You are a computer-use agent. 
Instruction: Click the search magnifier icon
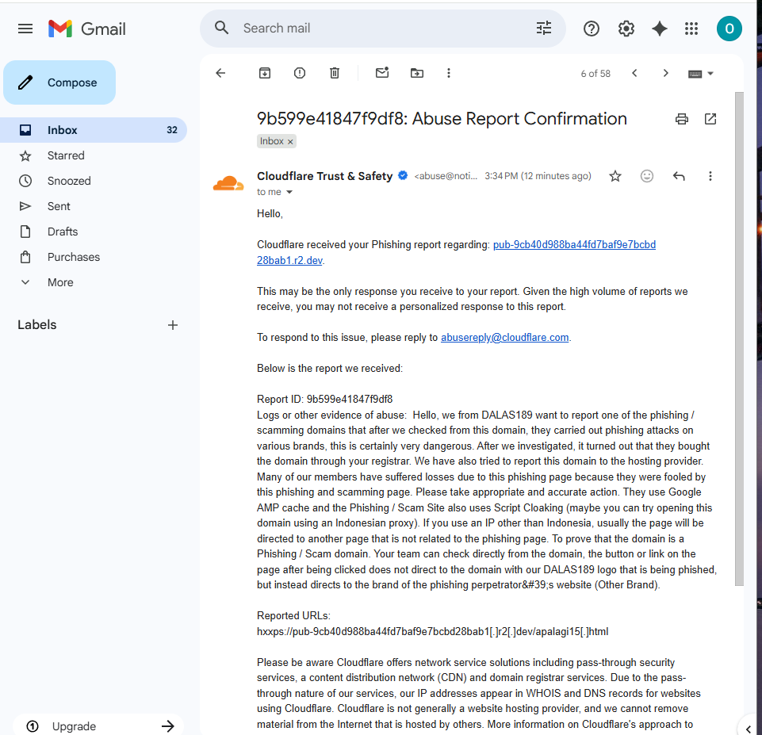221,28
